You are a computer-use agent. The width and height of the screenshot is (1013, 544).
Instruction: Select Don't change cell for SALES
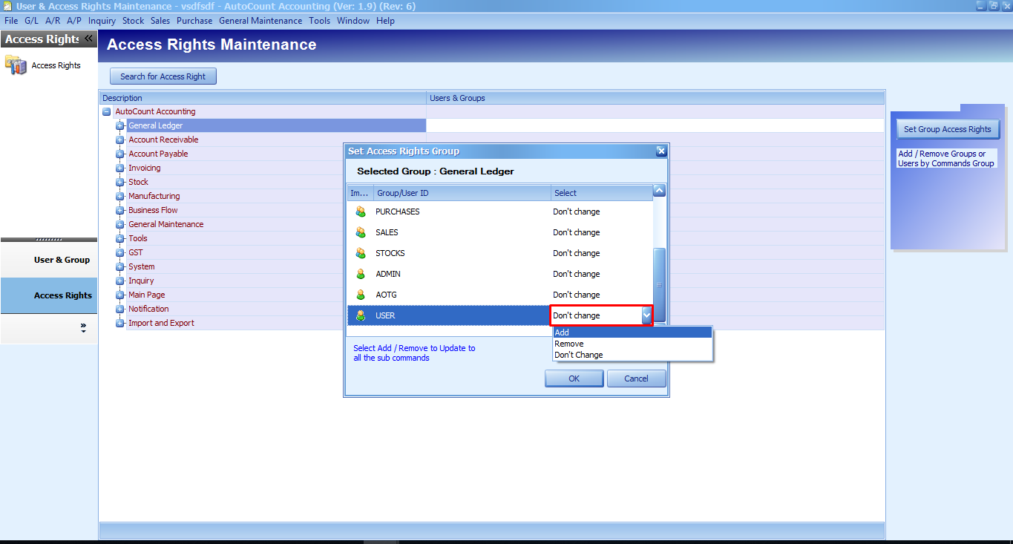point(602,232)
